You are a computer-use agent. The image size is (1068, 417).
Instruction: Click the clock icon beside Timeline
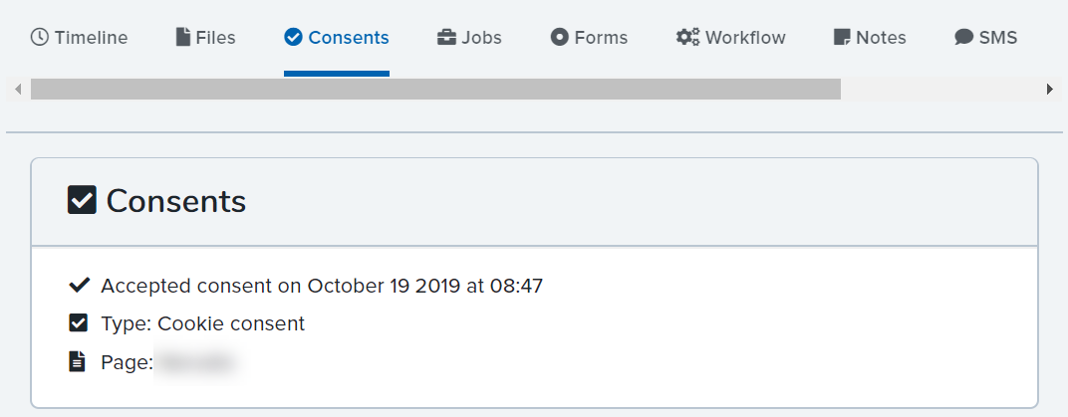click(x=40, y=38)
